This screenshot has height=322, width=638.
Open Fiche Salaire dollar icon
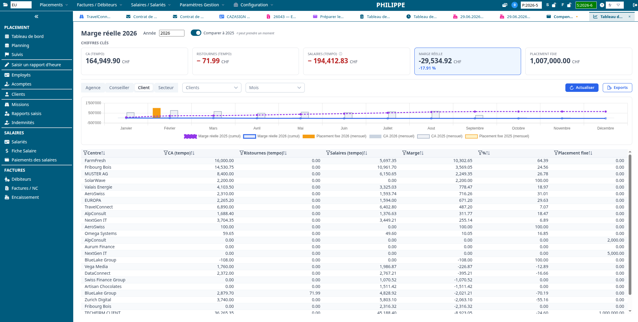coord(7,151)
